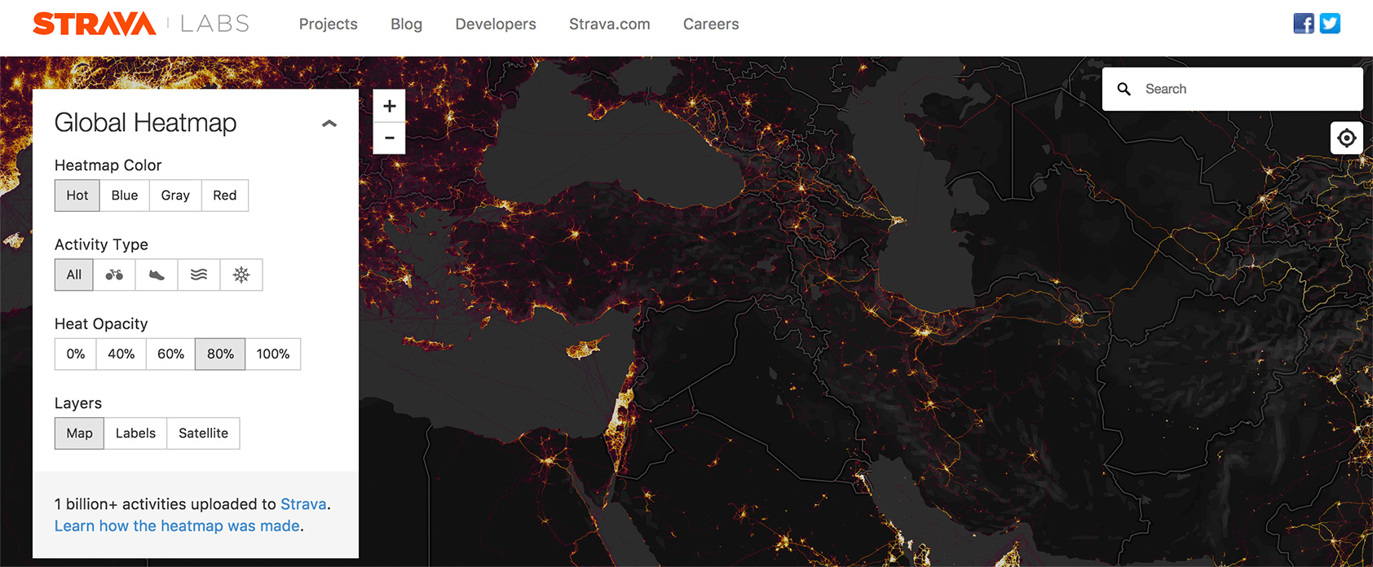Set heat opacity to 0%
The height and width of the screenshot is (567, 1373).
click(x=76, y=354)
